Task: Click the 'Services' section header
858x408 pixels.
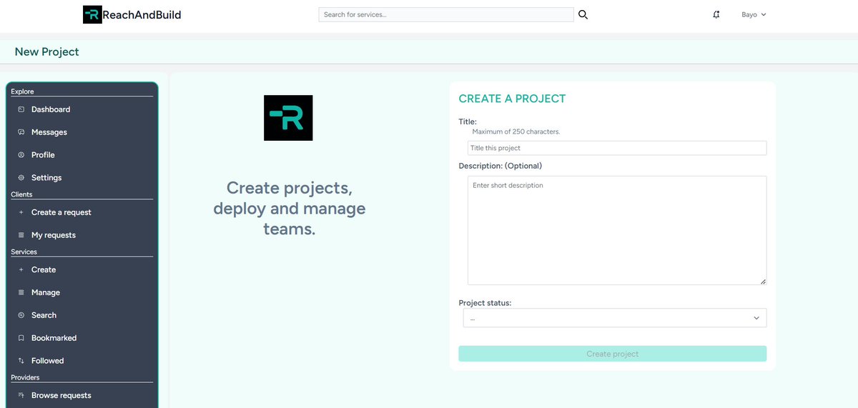Action: [x=24, y=252]
